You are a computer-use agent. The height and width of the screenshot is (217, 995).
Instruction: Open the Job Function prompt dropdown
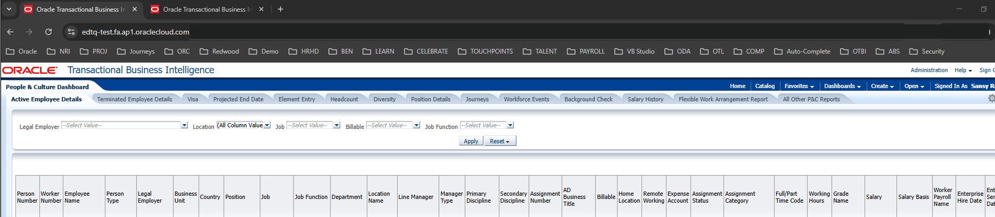coord(511,125)
